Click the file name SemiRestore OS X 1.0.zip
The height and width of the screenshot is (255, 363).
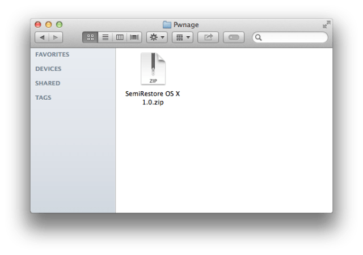(153, 98)
